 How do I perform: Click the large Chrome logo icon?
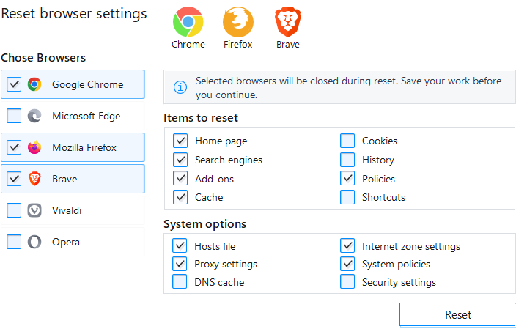pos(188,22)
